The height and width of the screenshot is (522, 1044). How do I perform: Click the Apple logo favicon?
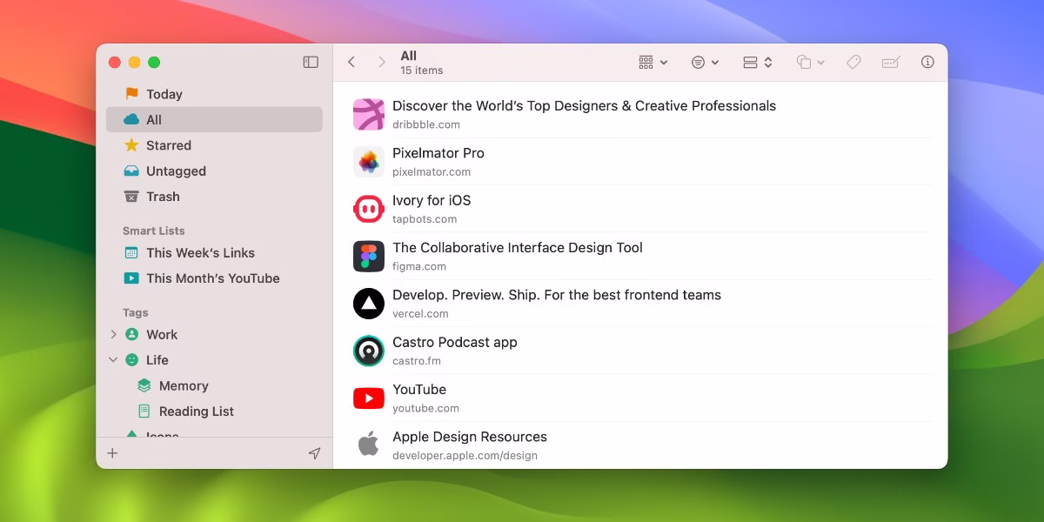coord(369,445)
